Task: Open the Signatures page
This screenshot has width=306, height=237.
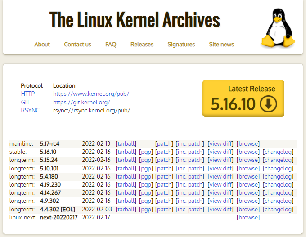Action: 181,45
